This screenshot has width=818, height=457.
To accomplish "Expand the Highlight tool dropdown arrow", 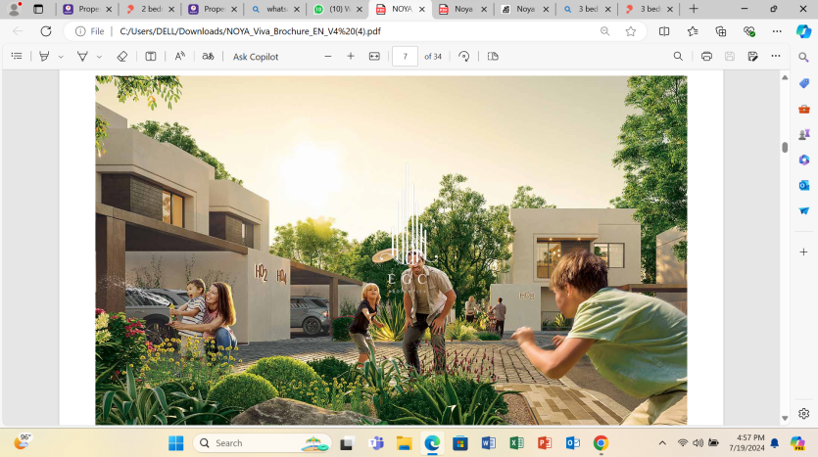I will point(61,57).
